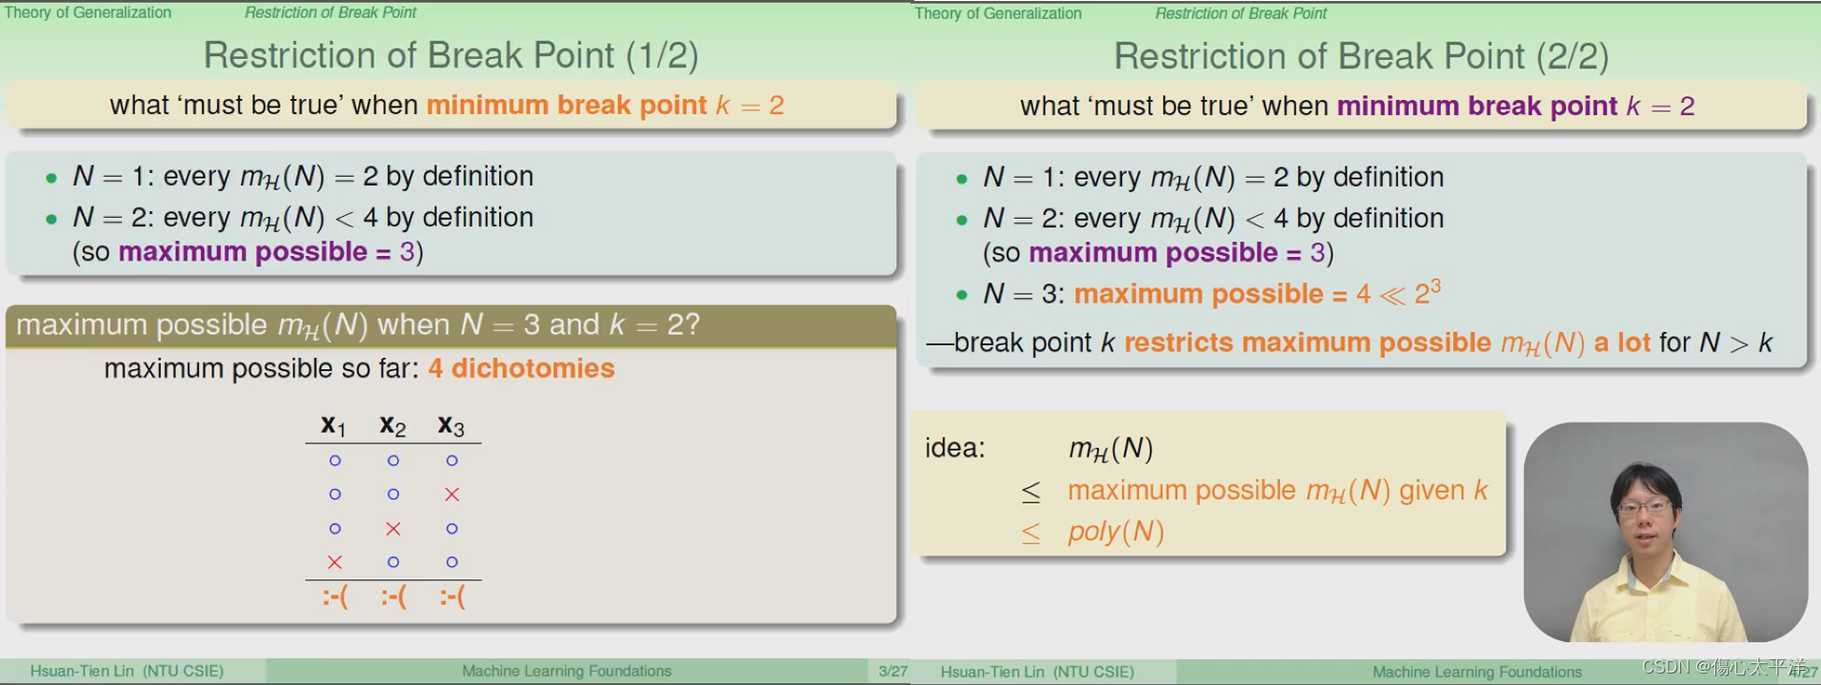
Task: Click the 'N = 1' bullet on right slide
Action: tap(1213, 177)
